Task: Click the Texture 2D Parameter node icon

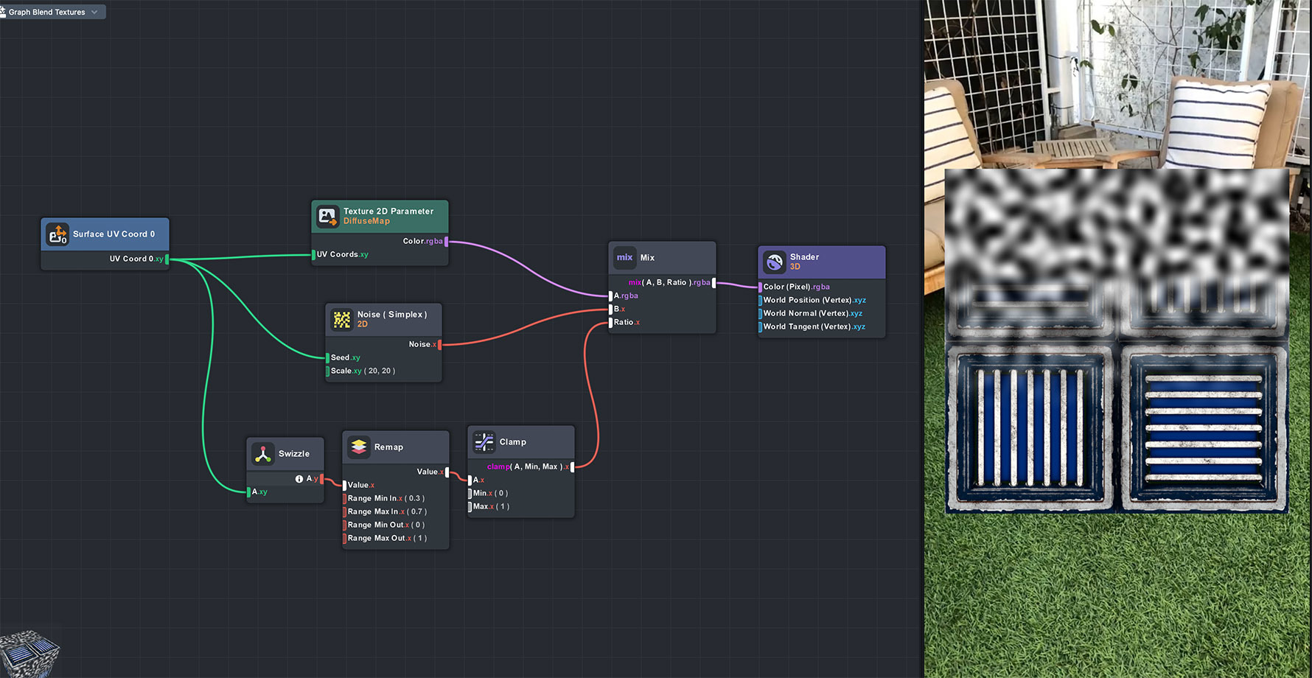Action: [x=327, y=216]
